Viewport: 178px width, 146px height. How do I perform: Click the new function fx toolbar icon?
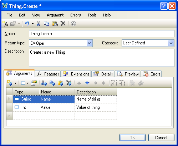(x=5, y=24)
